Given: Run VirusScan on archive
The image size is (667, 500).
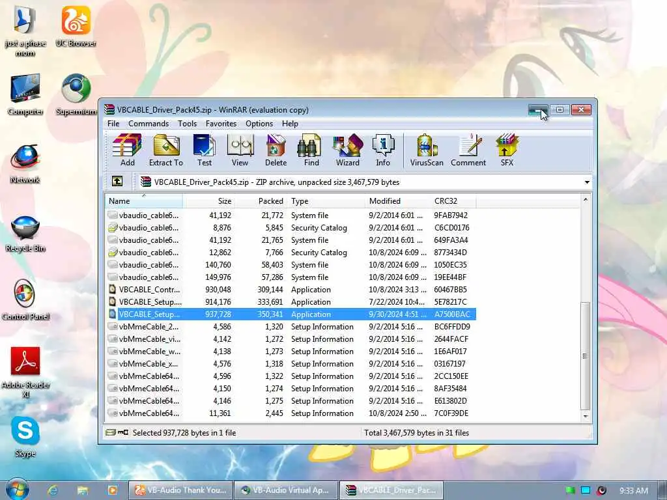Looking at the screenshot, I should click(427, 150).
